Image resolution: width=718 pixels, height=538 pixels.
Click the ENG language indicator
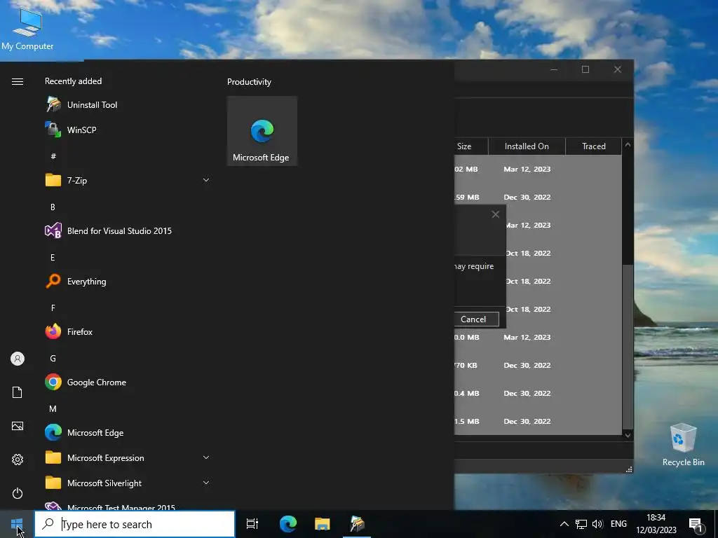[618, 524]
